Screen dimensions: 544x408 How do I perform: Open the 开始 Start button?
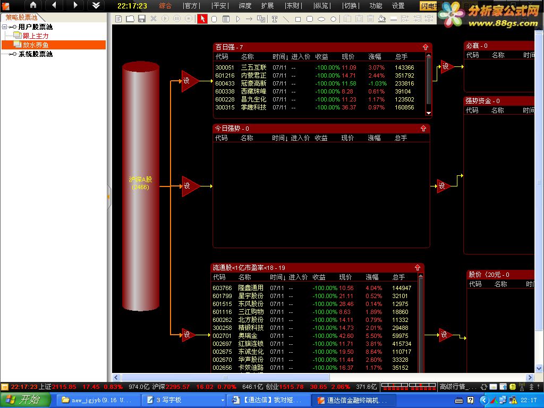point(25,400)
